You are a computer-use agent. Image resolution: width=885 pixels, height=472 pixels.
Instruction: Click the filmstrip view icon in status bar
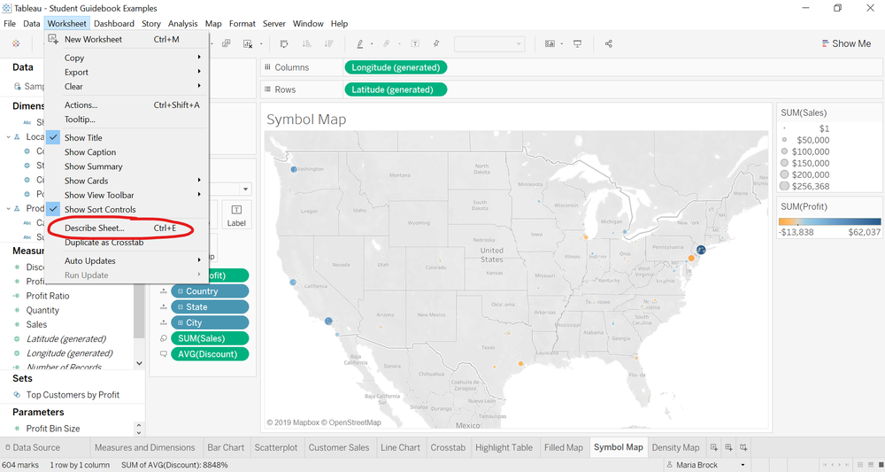click(x=870, y=465)
